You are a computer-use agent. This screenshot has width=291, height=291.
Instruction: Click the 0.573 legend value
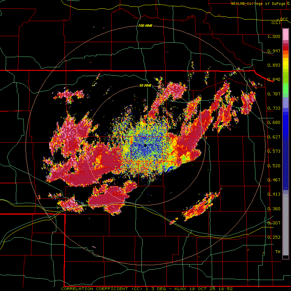pyautogui.click(x=274, y=151)
